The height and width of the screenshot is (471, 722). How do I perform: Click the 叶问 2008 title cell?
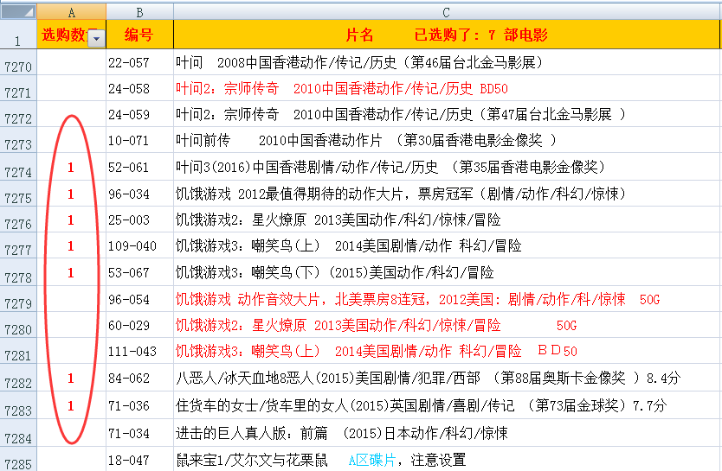tap(446, 62)
